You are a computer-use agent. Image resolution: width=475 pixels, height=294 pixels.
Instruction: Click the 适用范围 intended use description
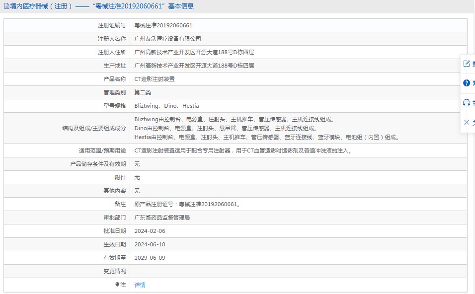243,150
